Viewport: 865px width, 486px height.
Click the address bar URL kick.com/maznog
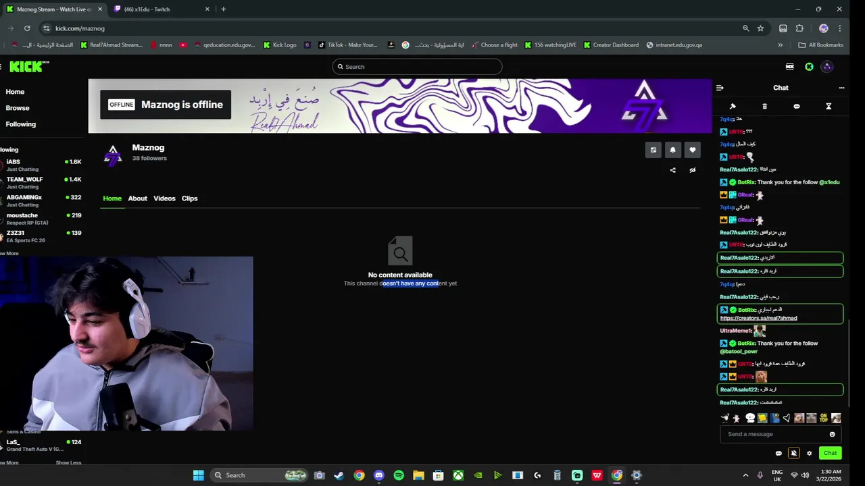coord(80,28)
